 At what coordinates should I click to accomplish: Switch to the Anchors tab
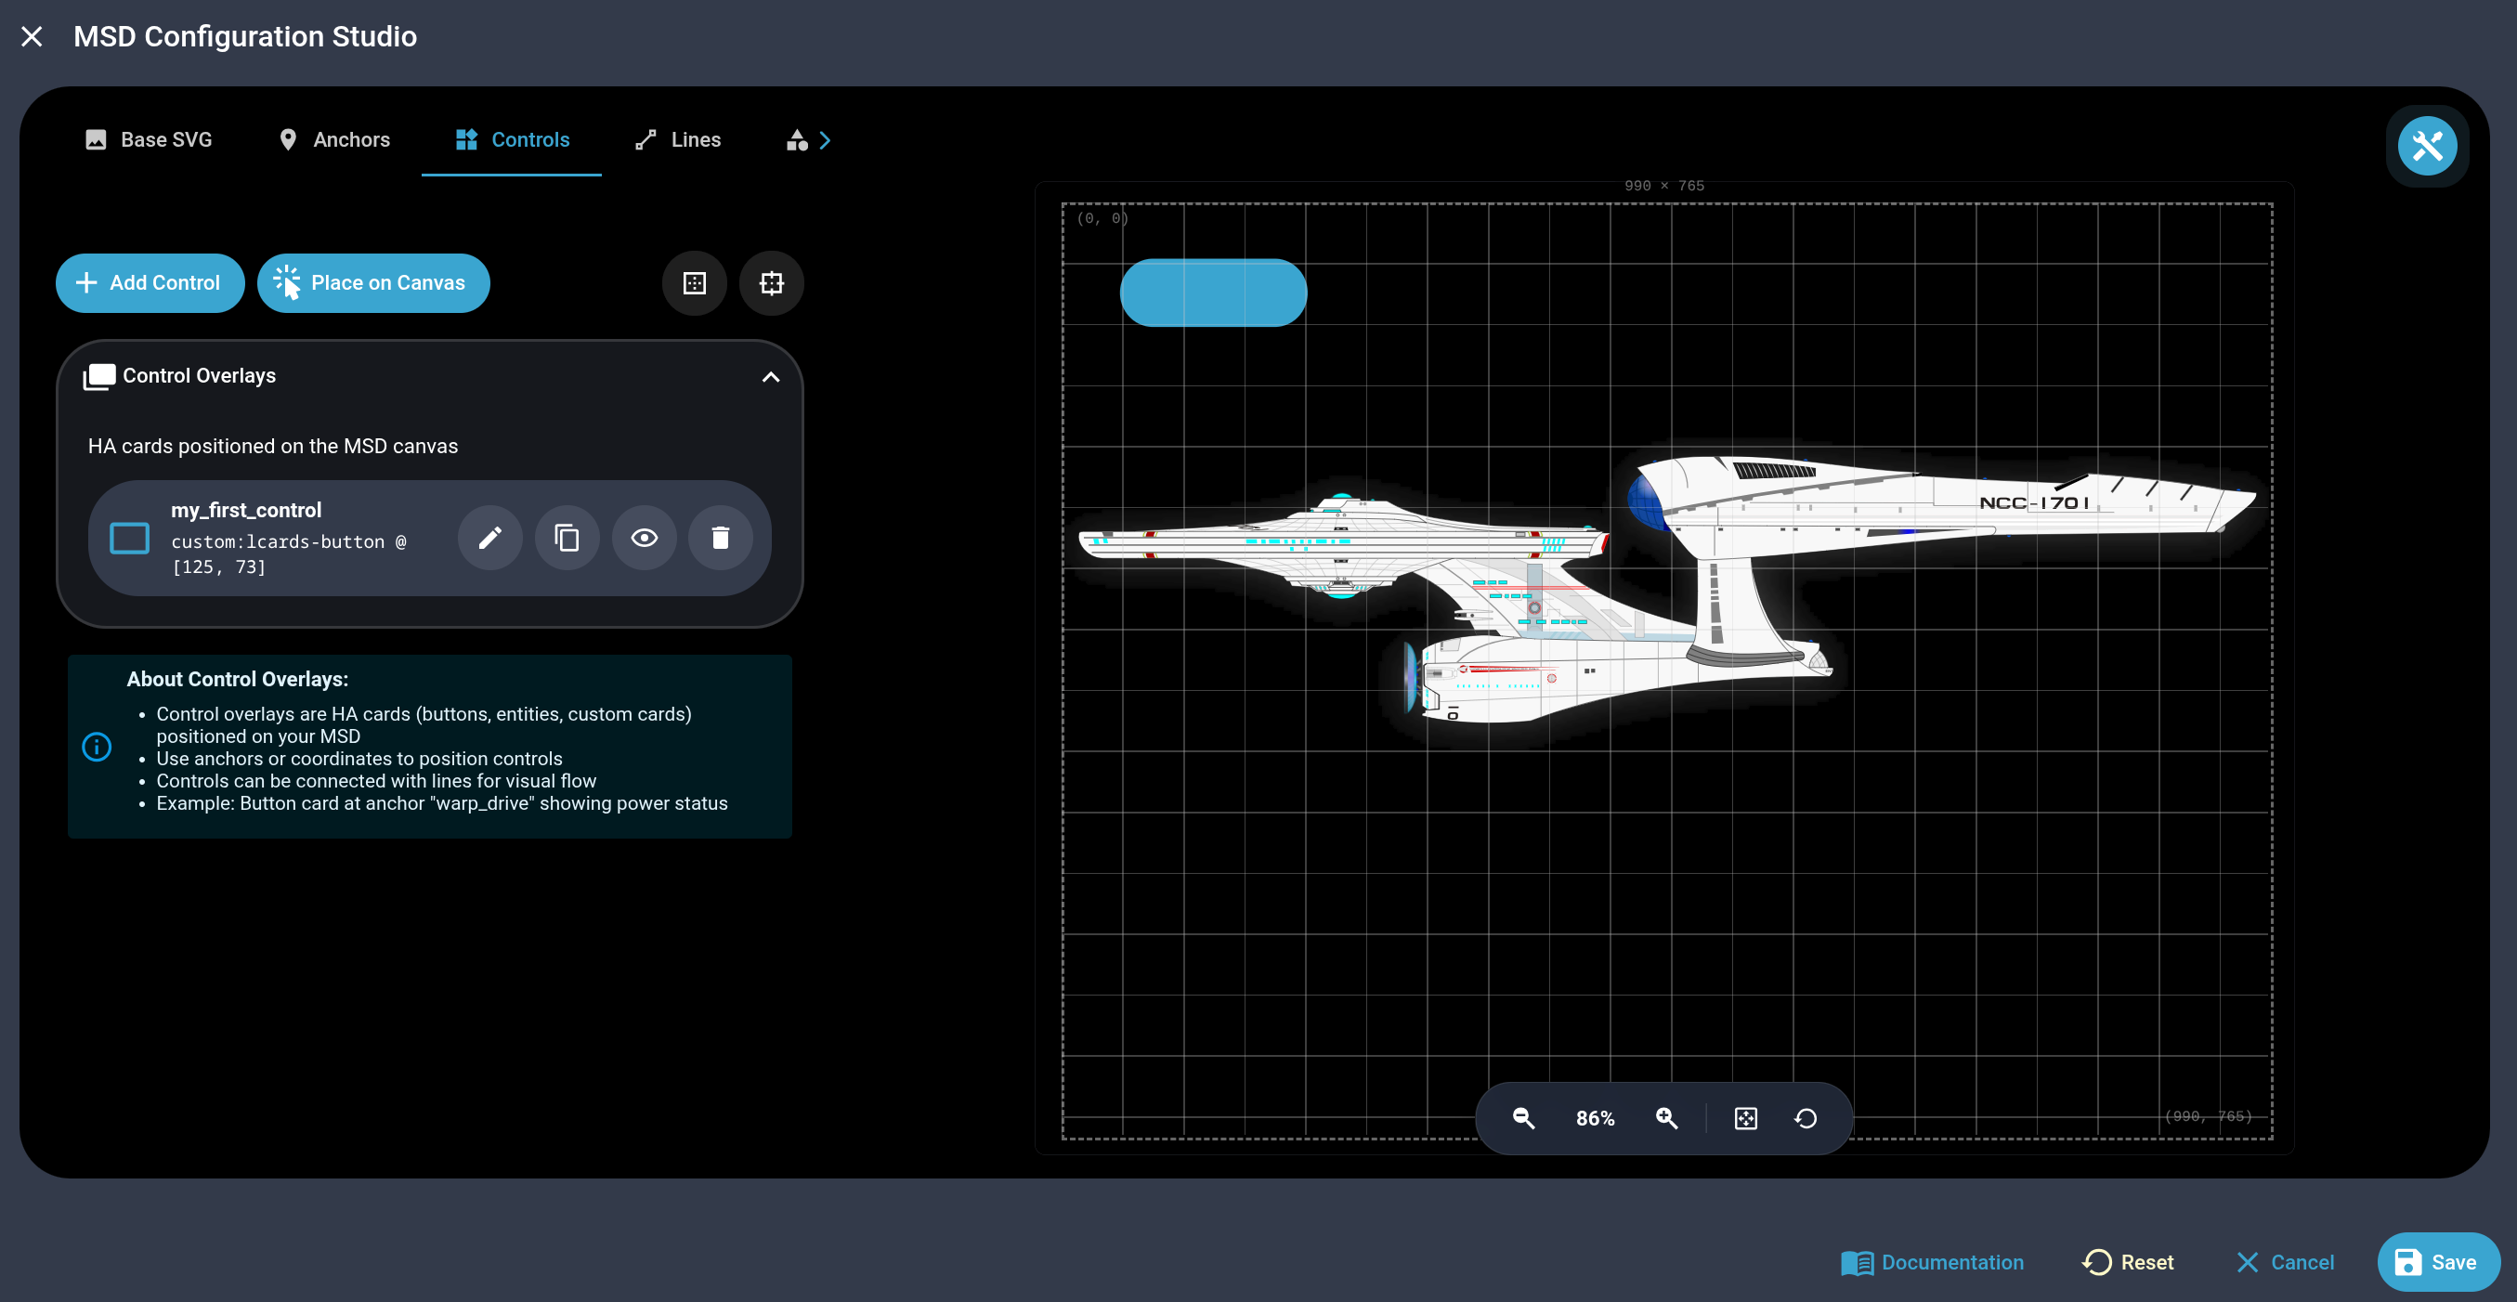click(x=333, y=139)
